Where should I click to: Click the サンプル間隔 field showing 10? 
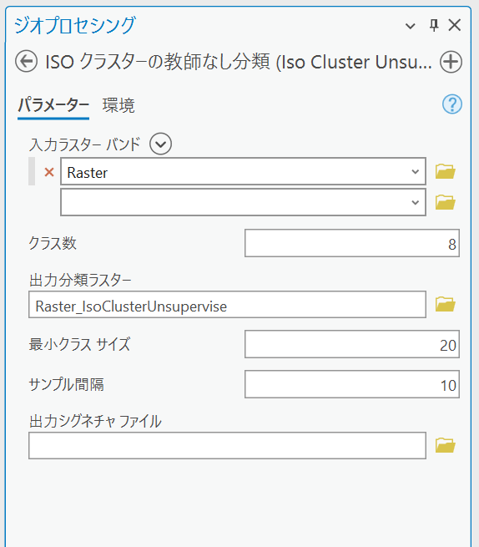click(352, 384)
